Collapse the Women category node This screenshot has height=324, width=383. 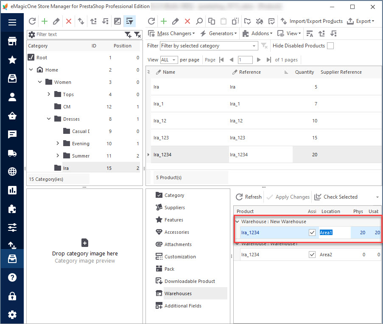click(x=40, y=82)
